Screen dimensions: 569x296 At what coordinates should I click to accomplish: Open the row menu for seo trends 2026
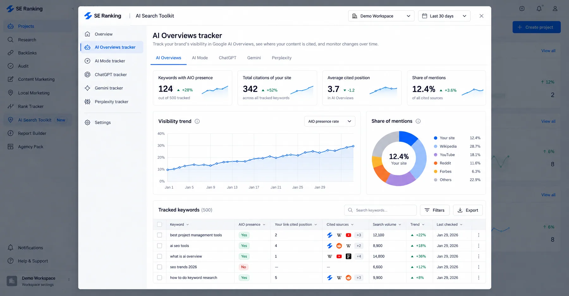479,267
